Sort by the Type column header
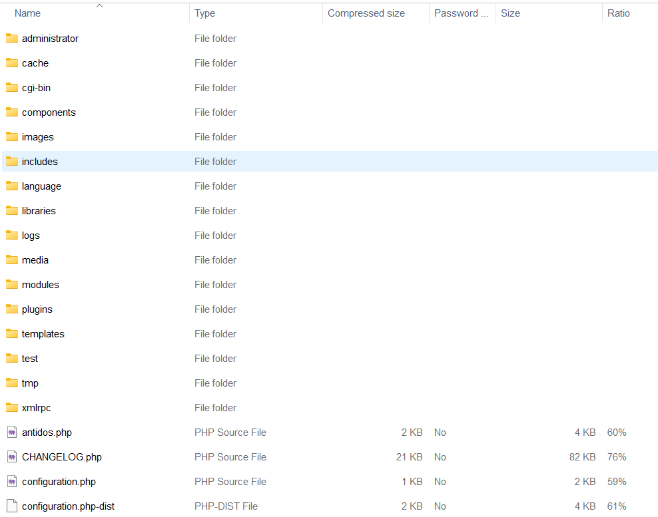Screen dimensions: 658x517 tap(204, 13)
